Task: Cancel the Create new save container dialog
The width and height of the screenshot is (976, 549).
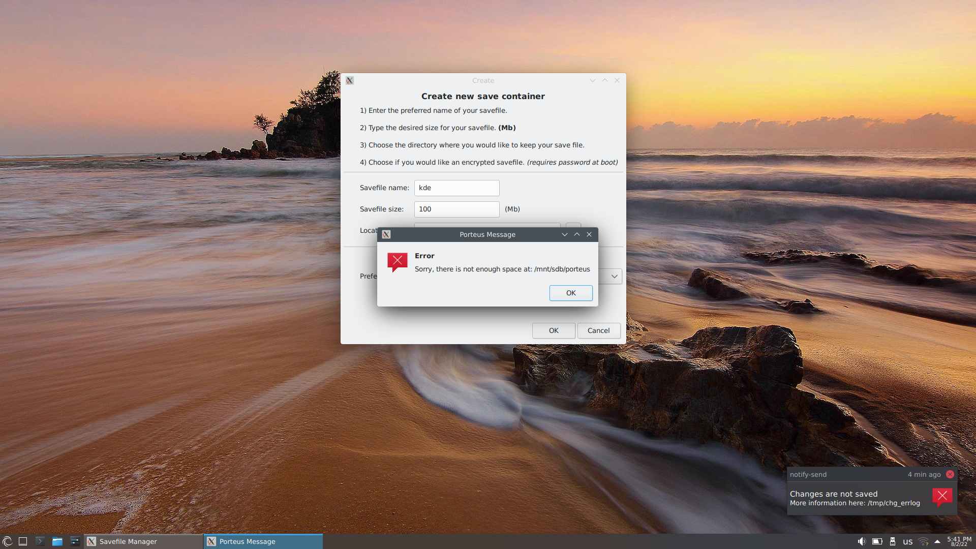Action: point(599,330)
